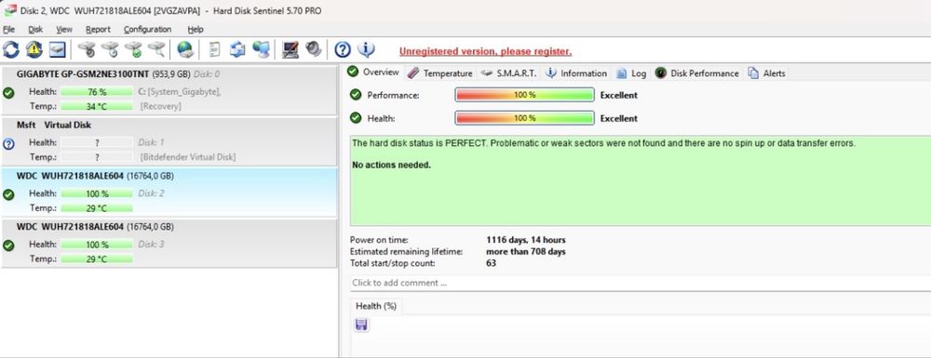Click the blue arrows document toolbar icon

[x=237, y=49]
